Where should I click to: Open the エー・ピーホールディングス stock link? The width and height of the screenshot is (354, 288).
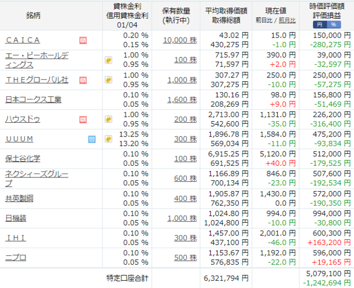(37, 60)
